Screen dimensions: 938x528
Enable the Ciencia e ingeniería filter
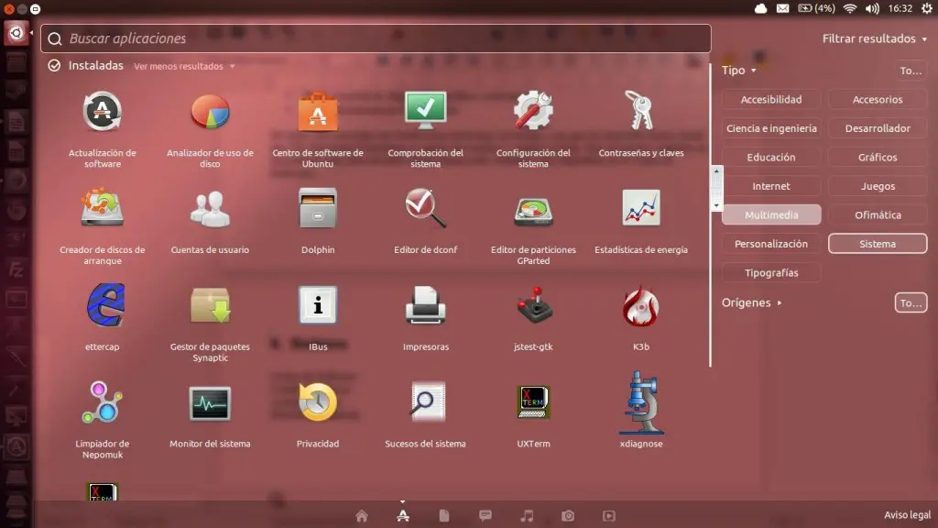(771, 128)
